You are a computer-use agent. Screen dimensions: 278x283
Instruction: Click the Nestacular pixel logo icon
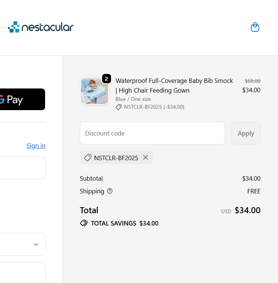13,27
